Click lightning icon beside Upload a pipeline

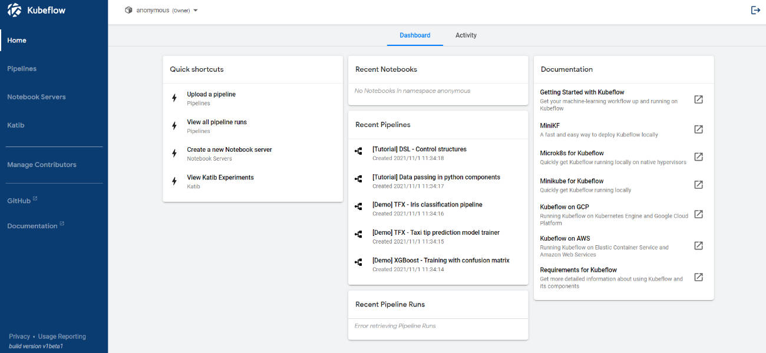pyautogui.click(x=174, y=98)
